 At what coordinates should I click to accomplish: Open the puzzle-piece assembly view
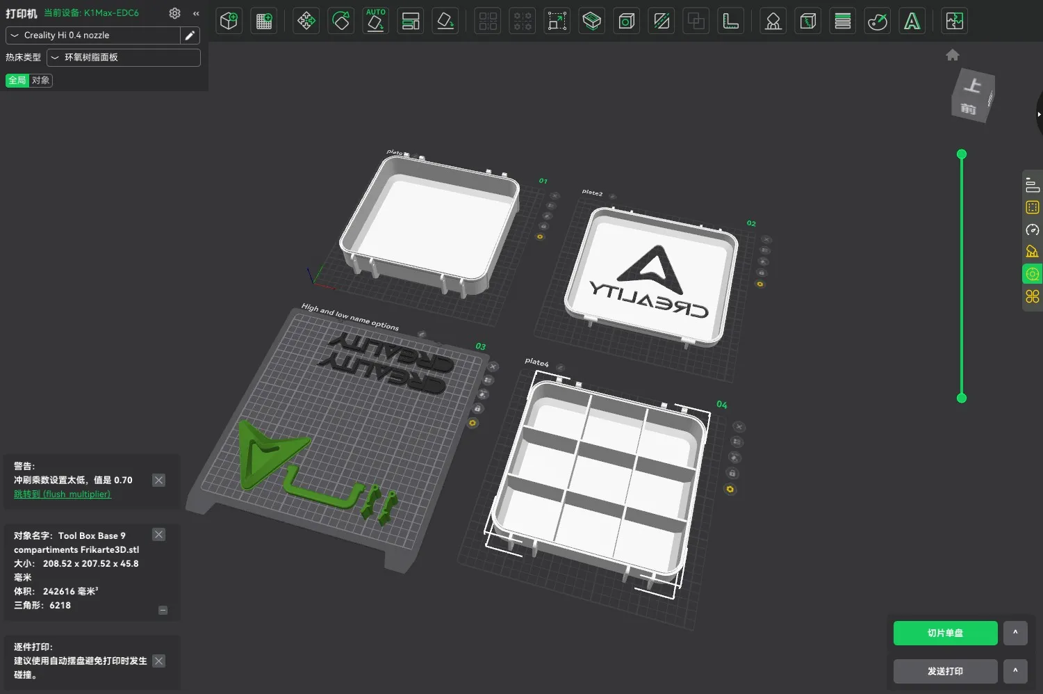coord(955,21)
